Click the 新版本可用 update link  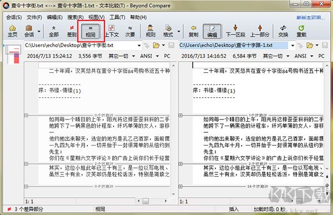[310, 17]
